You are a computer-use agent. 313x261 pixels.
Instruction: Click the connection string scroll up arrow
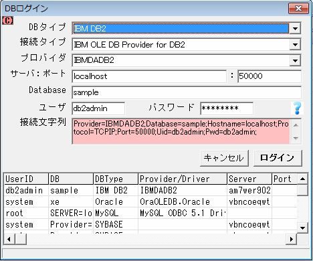[296, 125]
